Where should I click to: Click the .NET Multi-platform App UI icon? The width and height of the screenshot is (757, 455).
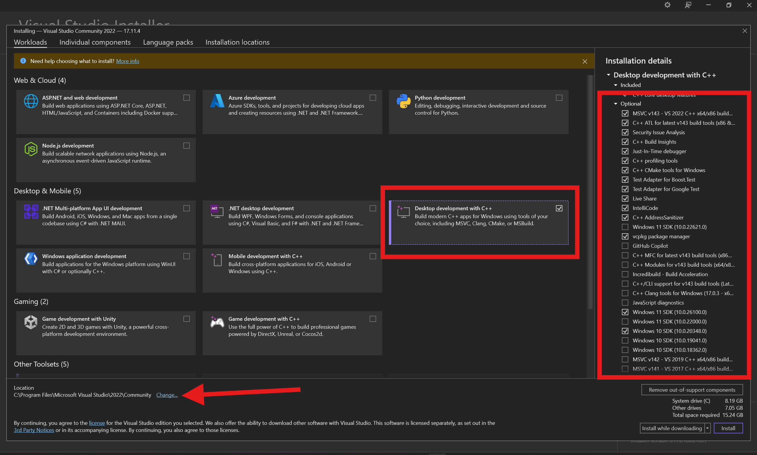click(31, 212)
